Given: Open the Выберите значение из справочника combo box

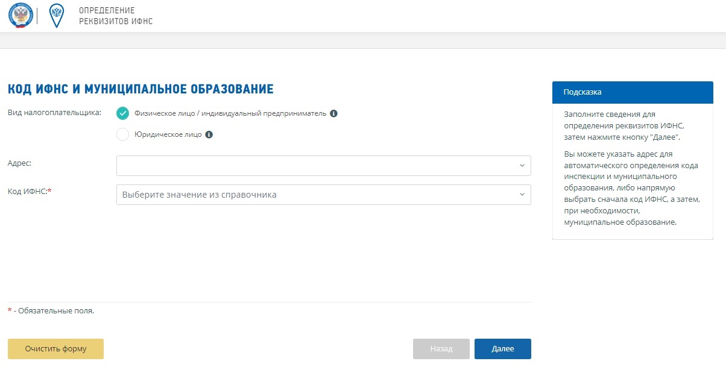Looking at the screenshot, I should (314, 195).
